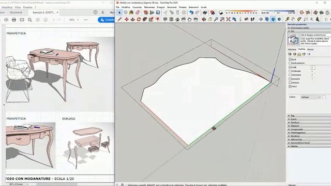Open the Colore dropdown in Stili
Image resolution: width=331 pixels, height=186 pixels.
pos(310,97)
